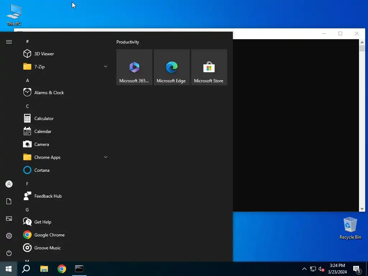This screenshot has height=276, width=368.
Task: Open Settings gear in Start sidebar
Action: click(x=9, y=236)
